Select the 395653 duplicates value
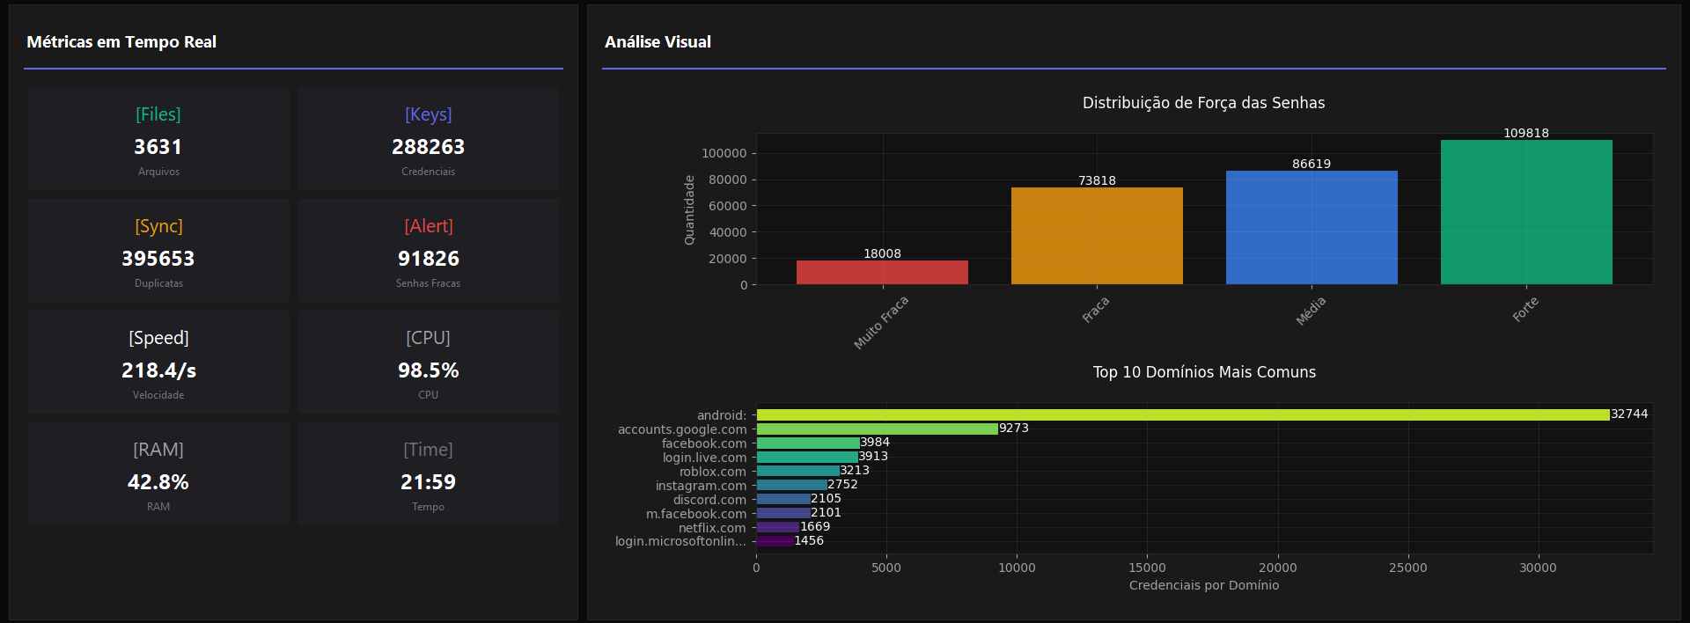1690x623 pixels. pyautogui.click(x=158, y=259)
